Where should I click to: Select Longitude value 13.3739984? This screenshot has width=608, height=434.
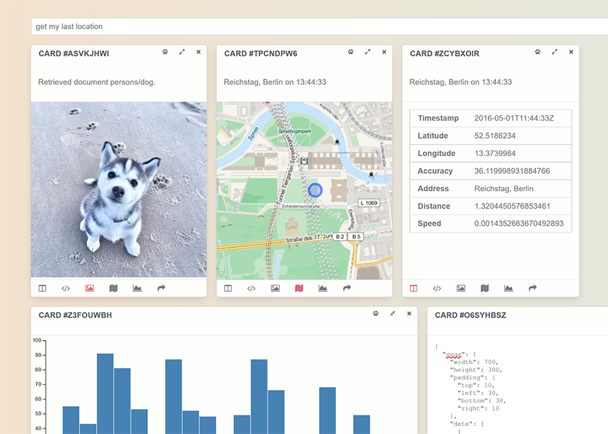click(x=495, y=153)
